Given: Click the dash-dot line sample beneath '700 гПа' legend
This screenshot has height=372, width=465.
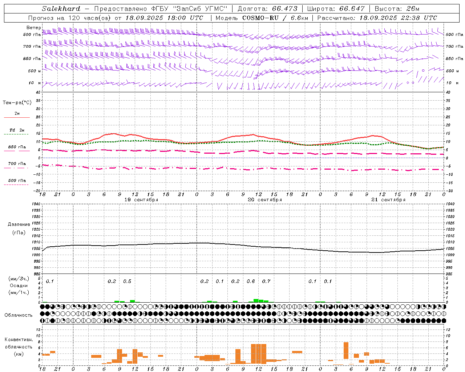Looking at the screenshot, I should 16,168.
